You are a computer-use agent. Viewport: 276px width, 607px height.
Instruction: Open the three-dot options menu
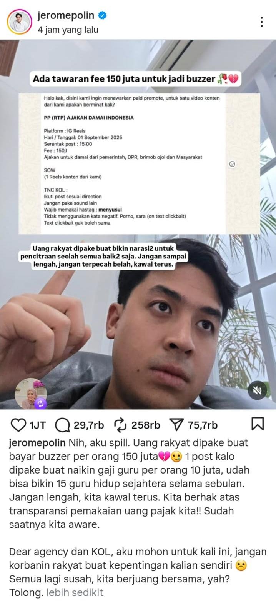point(262,22)
